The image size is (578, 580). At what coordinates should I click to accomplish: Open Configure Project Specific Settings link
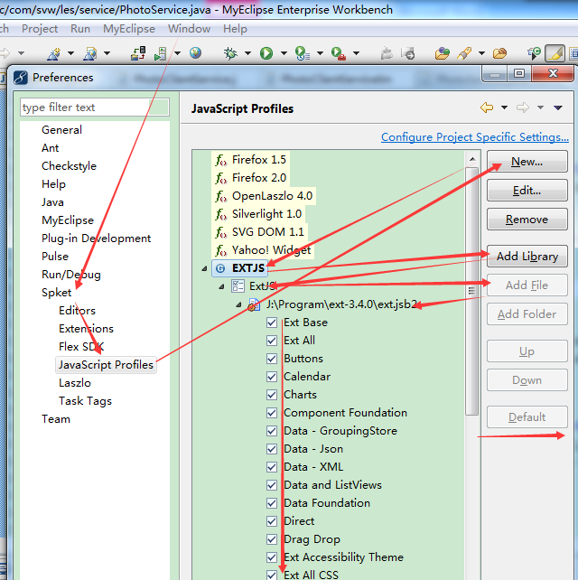click(475, 137)
